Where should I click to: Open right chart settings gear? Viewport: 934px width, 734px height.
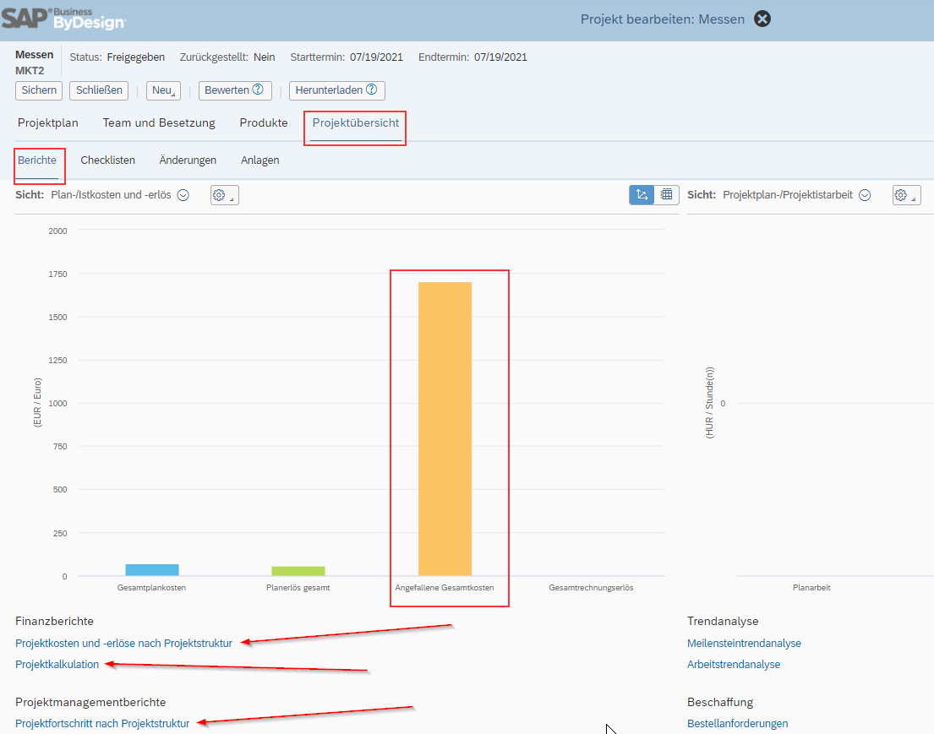(906, 195)
